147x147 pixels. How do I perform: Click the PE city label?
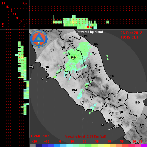point(112,76)
